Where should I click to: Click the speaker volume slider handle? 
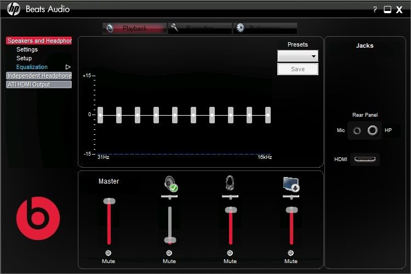coord(170,240)
